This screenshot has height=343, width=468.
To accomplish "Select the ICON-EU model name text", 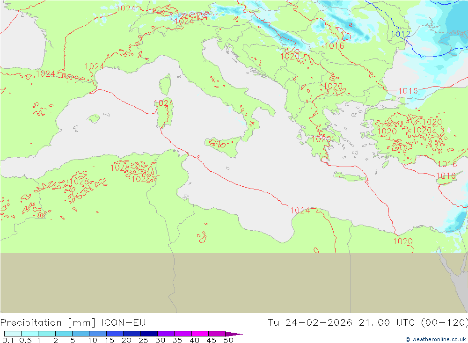I will 124,323.
